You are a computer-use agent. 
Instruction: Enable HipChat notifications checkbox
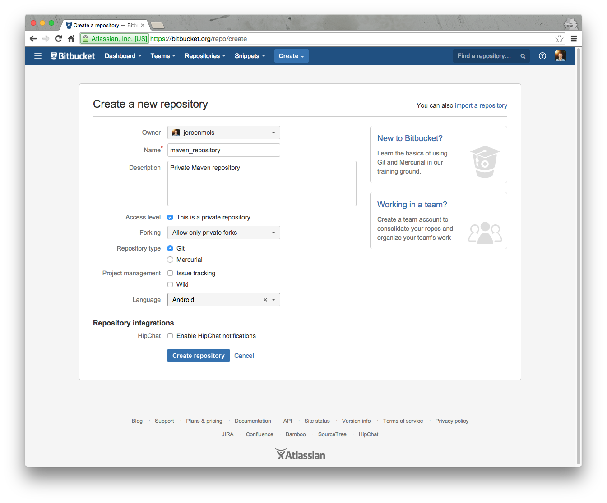(170, 336)
